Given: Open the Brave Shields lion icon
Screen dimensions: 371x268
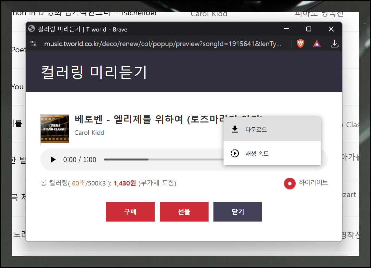Looking at the screenshot, I should 301,44.
